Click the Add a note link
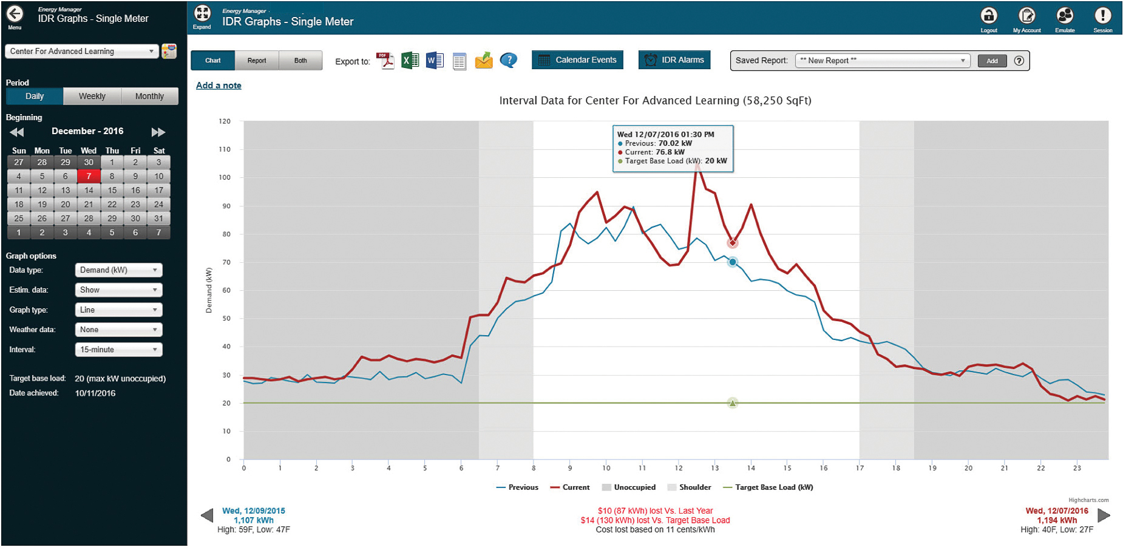 pos(219,86)
